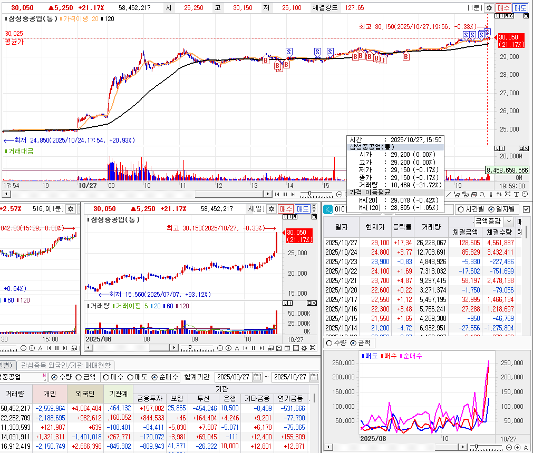Zoom out with minus icon in daily chart toolbar

coord(220,348)
